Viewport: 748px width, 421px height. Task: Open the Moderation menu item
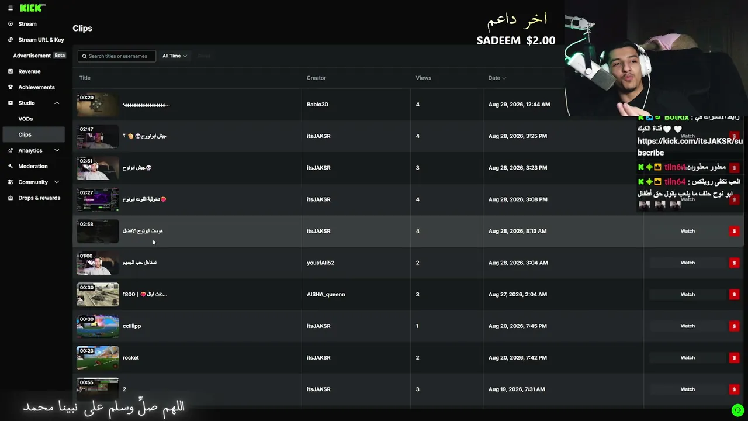[33, 166]
